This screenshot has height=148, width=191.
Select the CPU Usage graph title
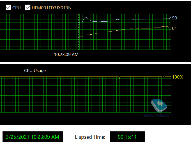click(x=35, y=71)
